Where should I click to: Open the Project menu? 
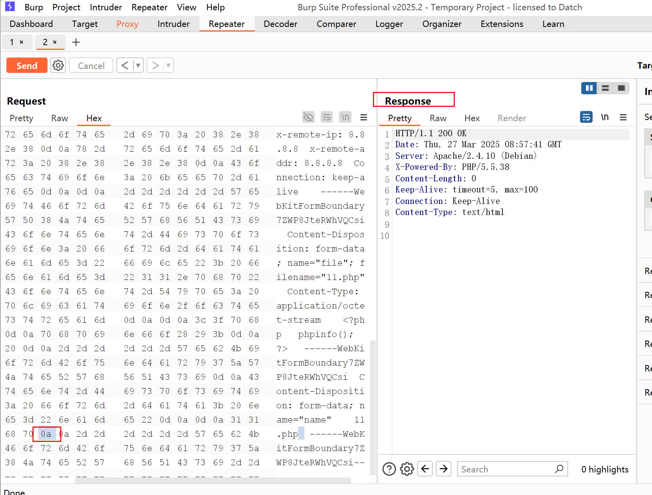tap(66, 7)
